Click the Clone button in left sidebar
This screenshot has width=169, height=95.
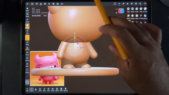coord(27,15)
